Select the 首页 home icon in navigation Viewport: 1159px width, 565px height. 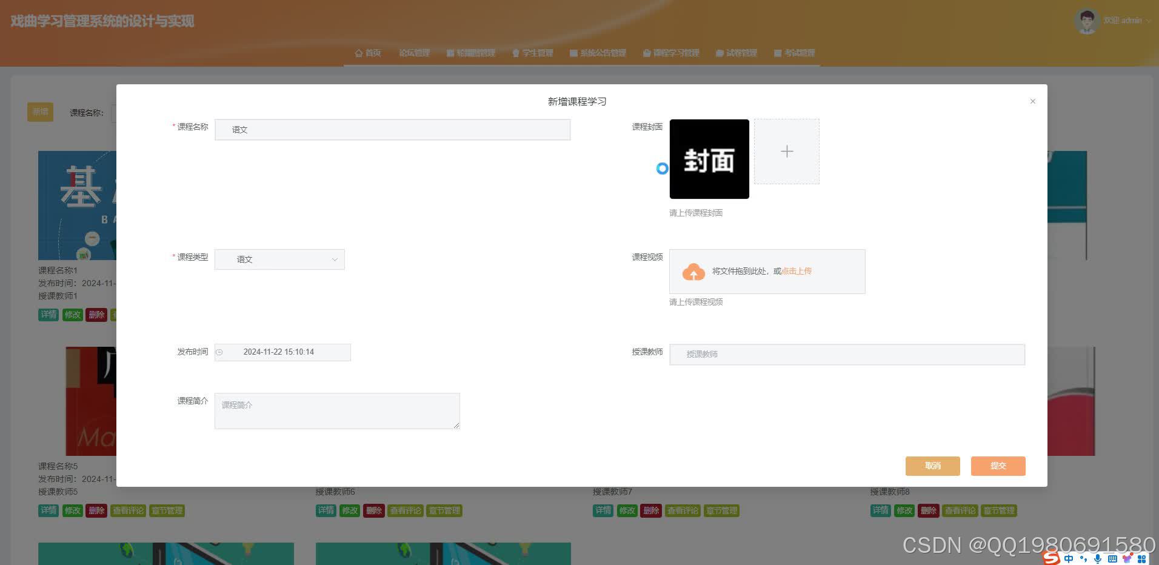pos(358,53)
